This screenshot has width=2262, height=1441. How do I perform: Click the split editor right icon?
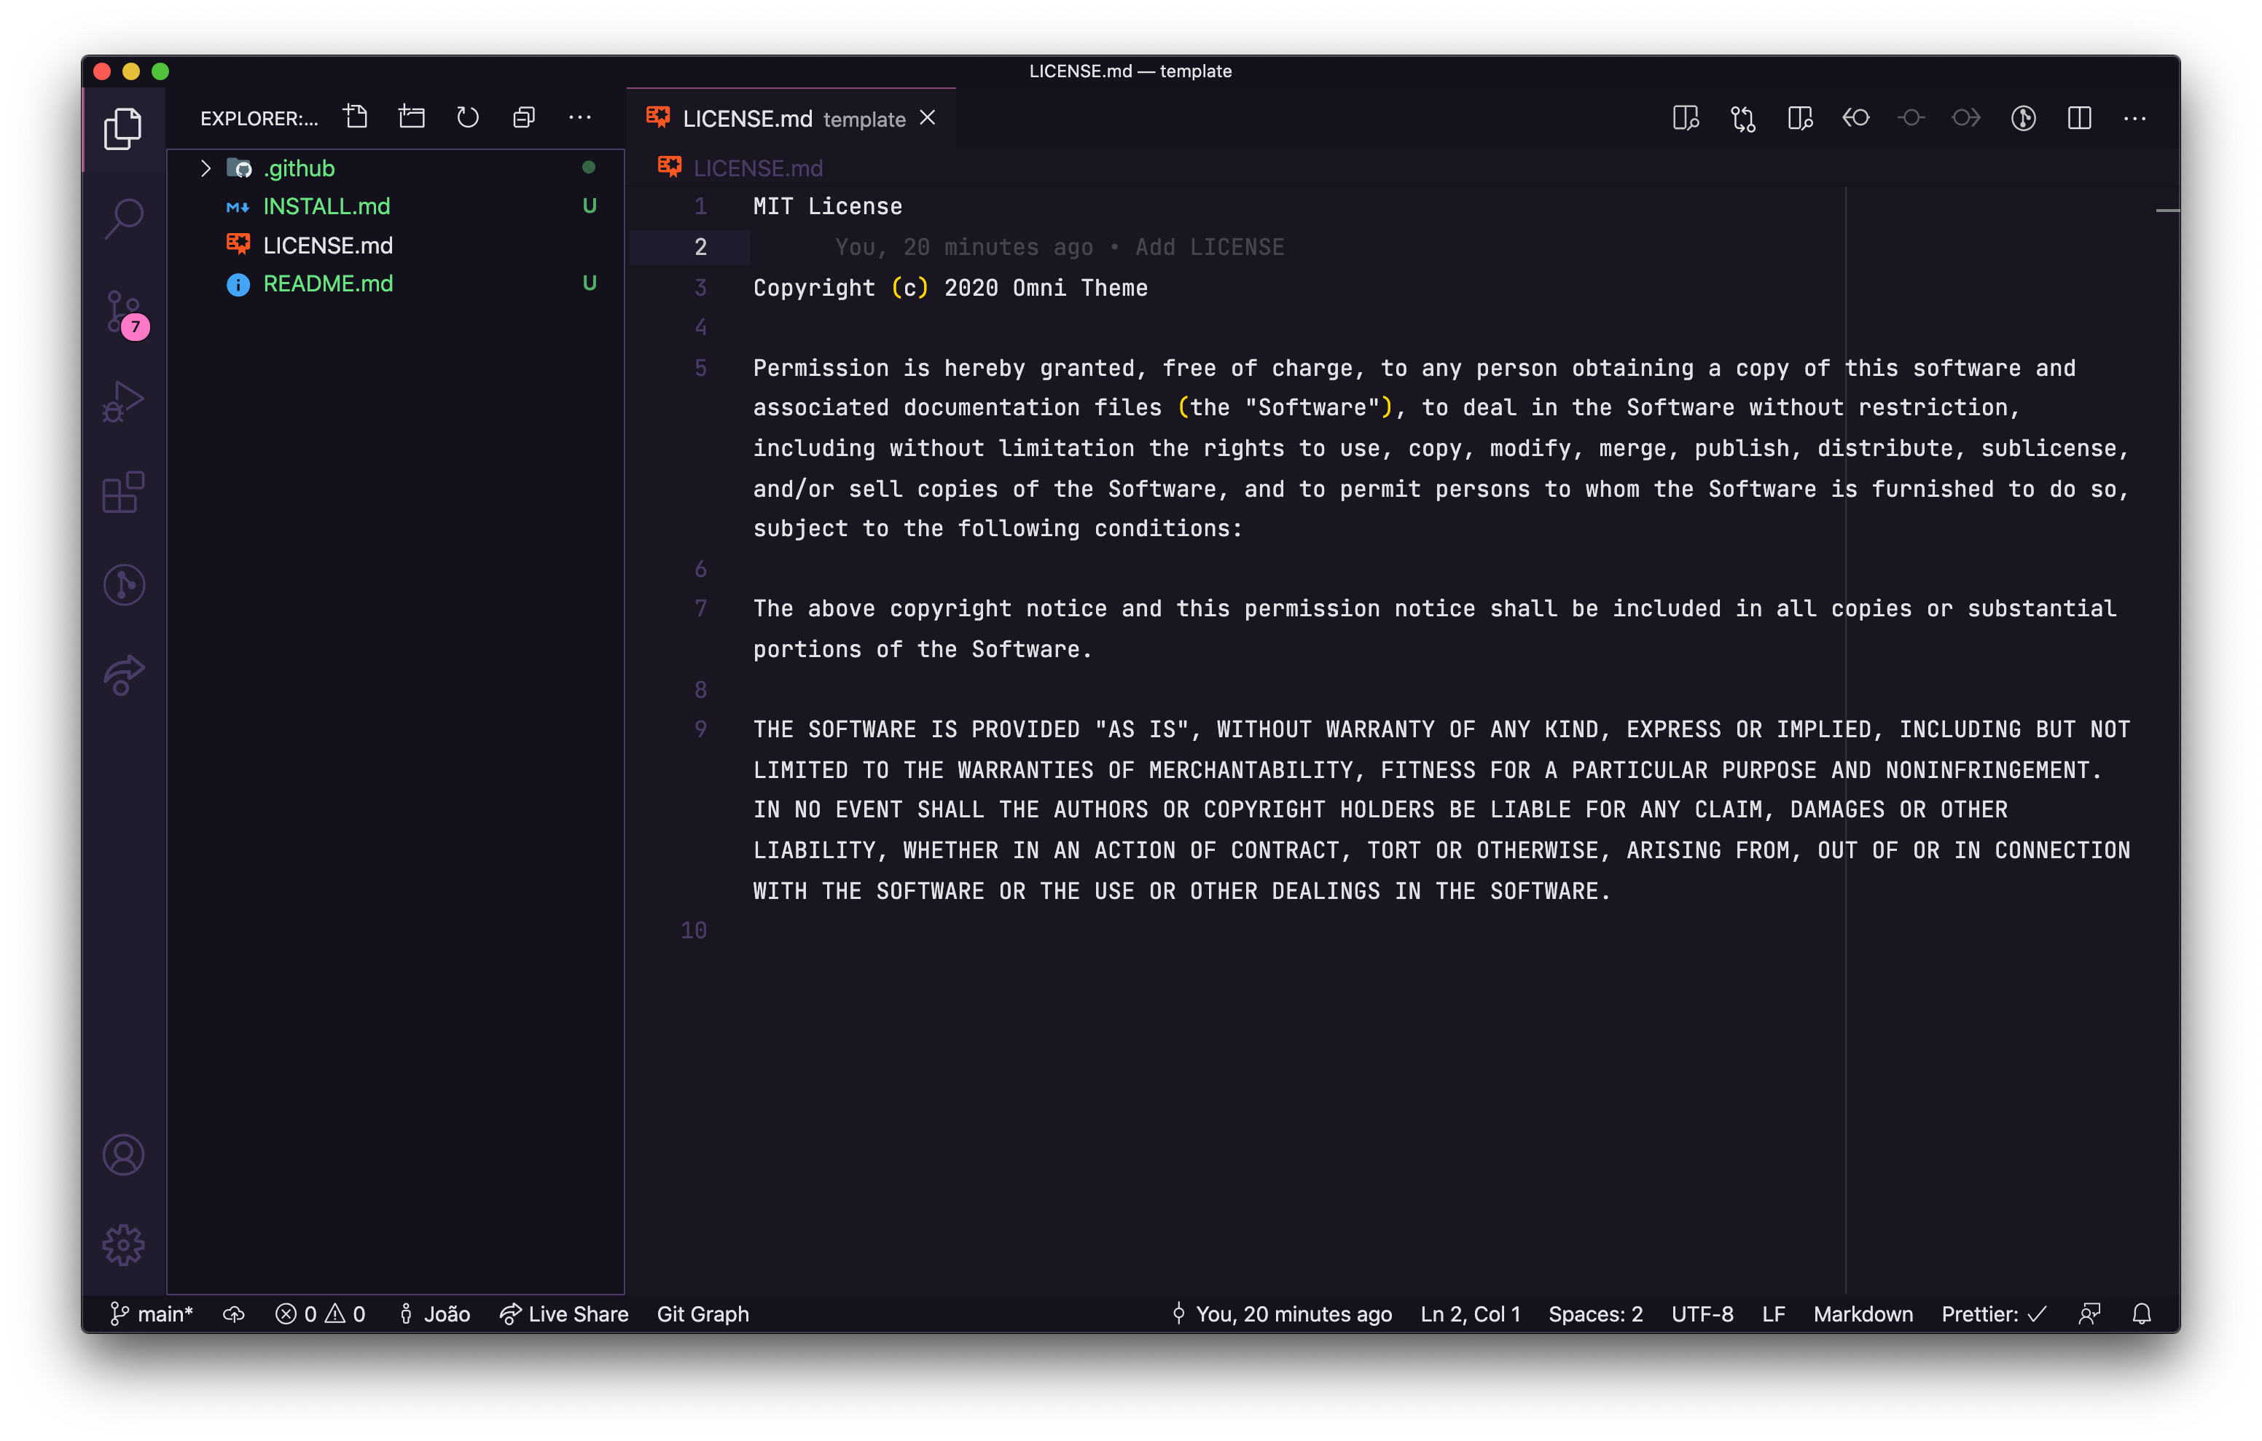pos(2079,118)
